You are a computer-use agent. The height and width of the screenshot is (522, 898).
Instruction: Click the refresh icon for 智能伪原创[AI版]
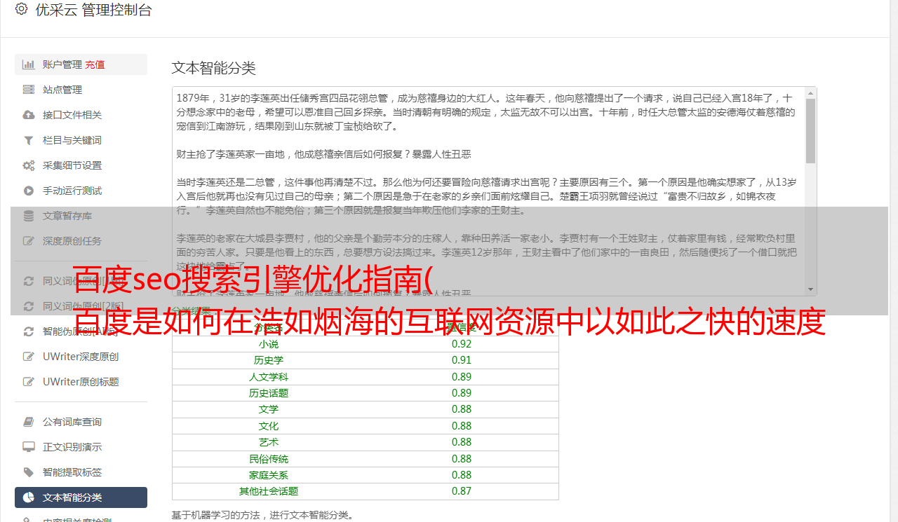(x=29, y=331)
